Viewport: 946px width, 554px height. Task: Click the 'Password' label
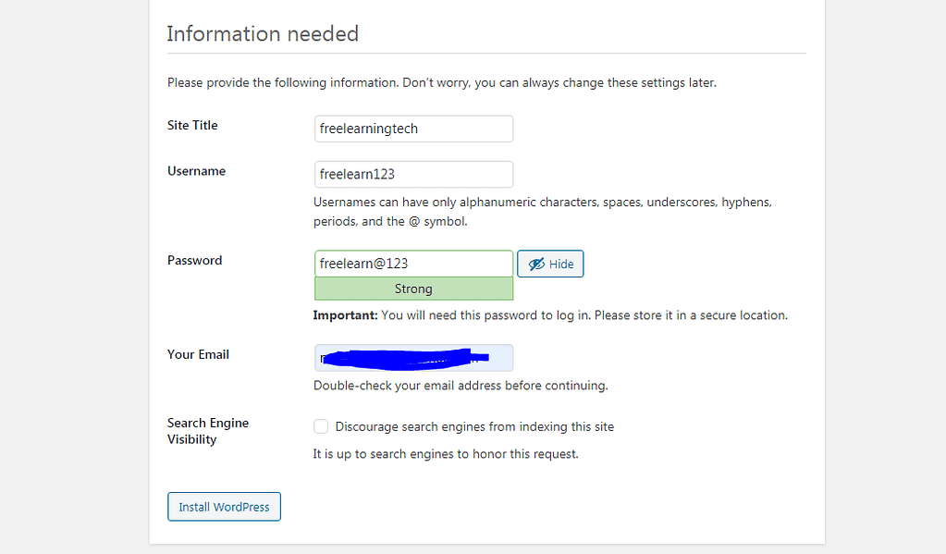click(194, 261)
